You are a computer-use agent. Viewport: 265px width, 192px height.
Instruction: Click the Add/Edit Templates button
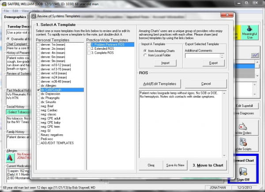point(160,84)
